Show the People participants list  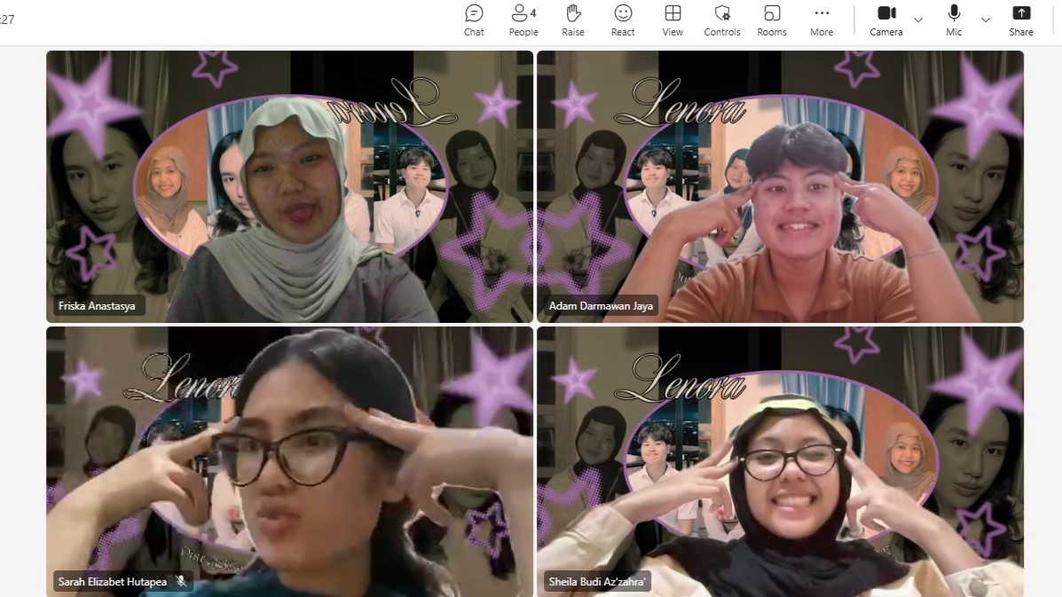point(523,20)
